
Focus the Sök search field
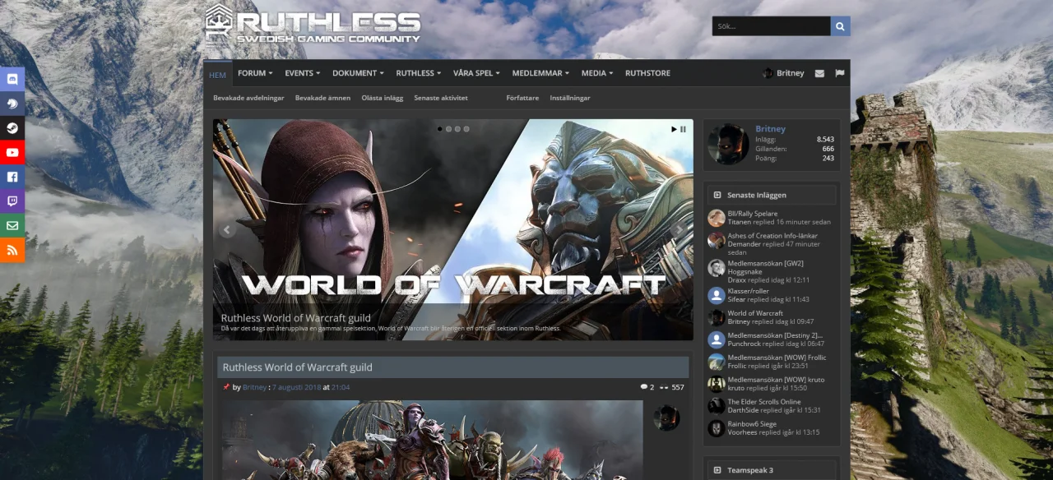(771, 26)
